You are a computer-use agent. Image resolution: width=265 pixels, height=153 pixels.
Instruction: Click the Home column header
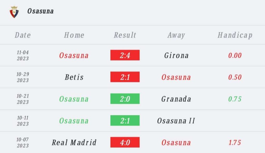pos(74,35)
